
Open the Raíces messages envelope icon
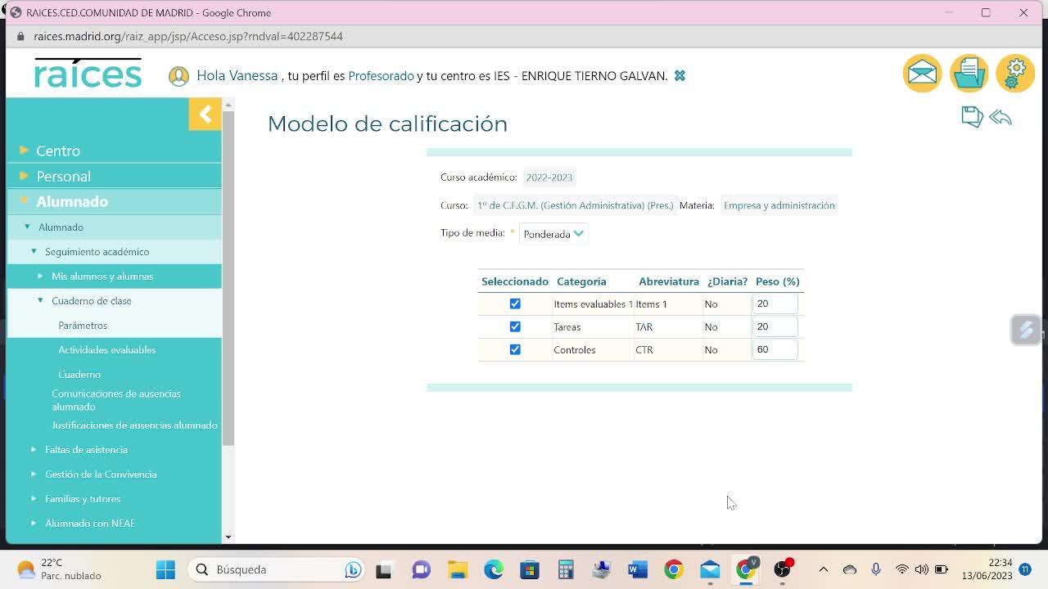(922, 74)
